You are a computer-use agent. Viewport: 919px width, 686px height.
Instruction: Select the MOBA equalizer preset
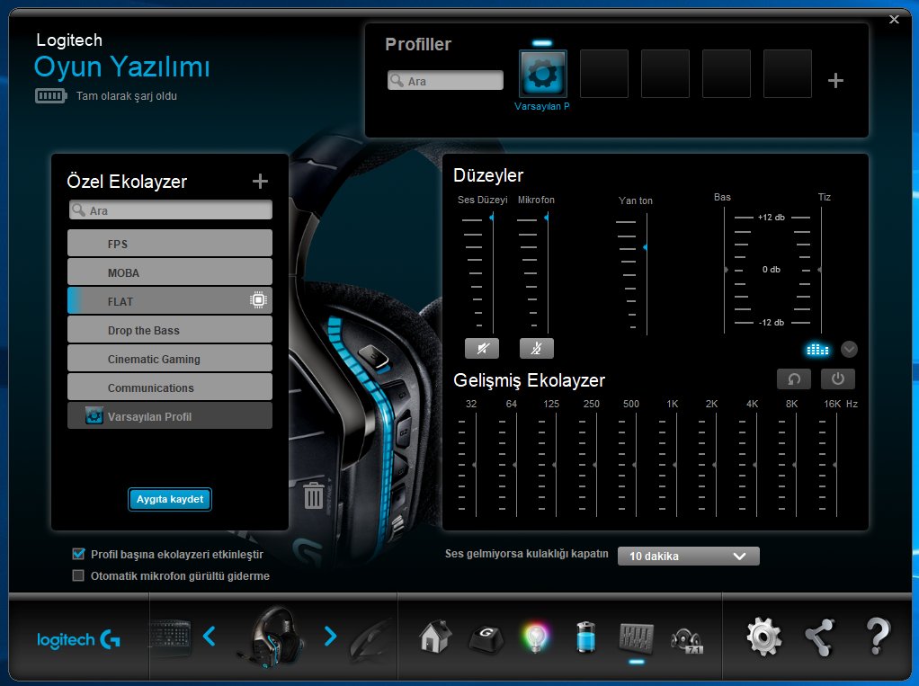pyautogui.click(x=170, y=272)
